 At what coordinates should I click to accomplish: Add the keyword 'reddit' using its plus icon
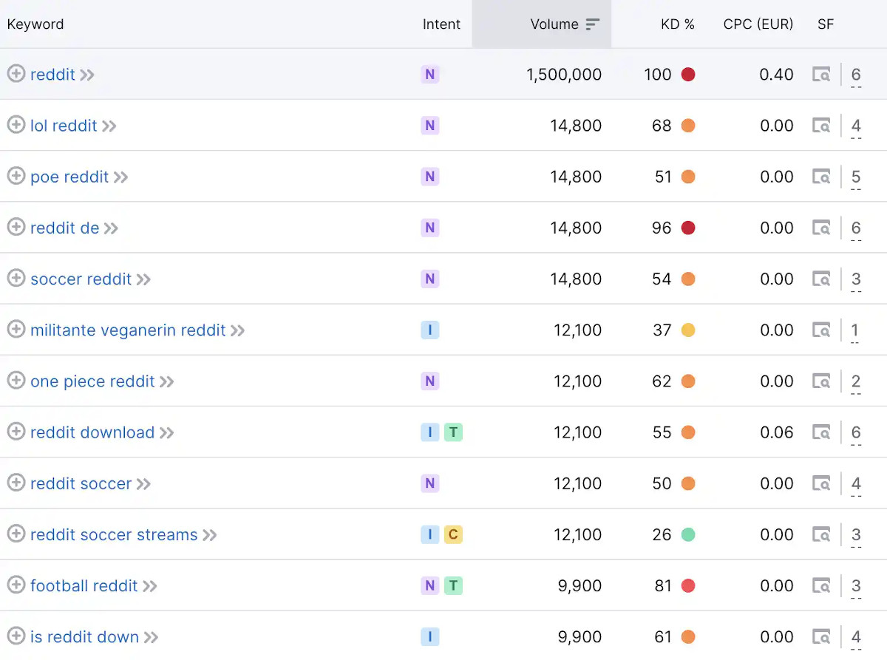tap(16, 74)
